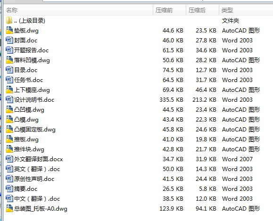Click the 设计说明书.doc Word icon
273x221 pixels.
coord(9,99)
